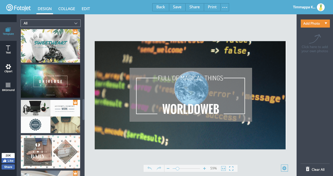Screen dimensions: 333x176
Task: Expand the All template category dropdown
Action: (50, 23)
